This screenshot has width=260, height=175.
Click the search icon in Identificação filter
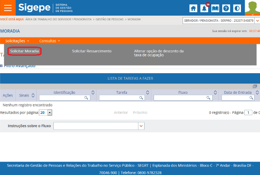tap(87, 98)
